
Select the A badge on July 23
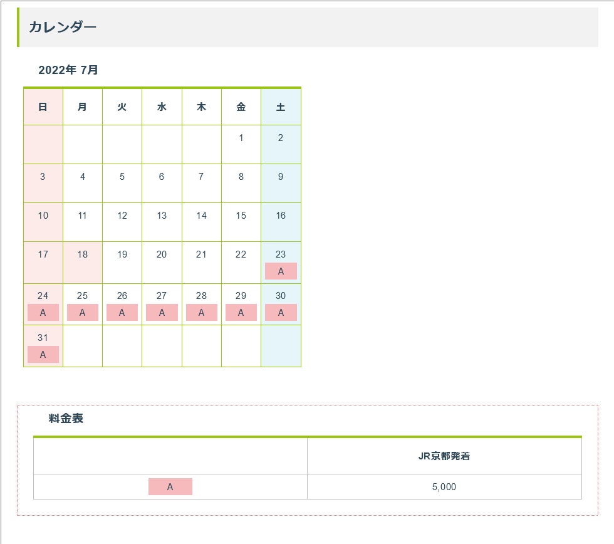[281, 271]
